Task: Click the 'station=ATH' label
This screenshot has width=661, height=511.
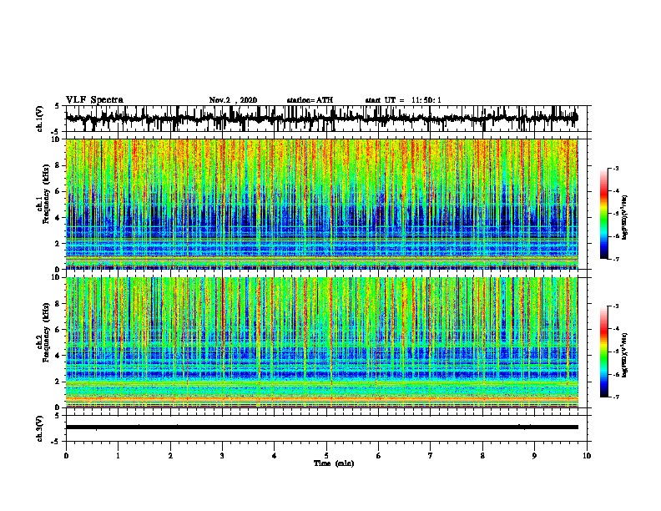Action: click(310, 100)
